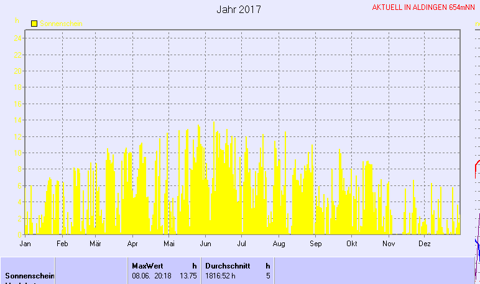Open the 'AKTUELL IN ALDINGEN 654mNN' link

[x=423, y=8]
